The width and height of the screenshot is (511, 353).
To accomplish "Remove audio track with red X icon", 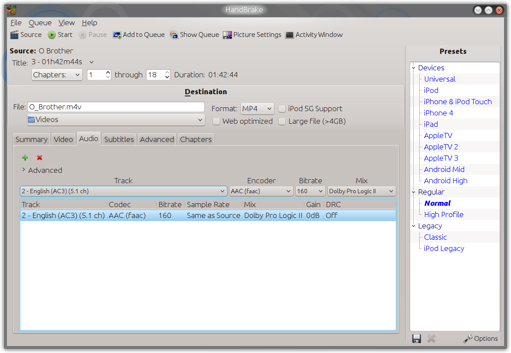I will (x=40, y=158).
